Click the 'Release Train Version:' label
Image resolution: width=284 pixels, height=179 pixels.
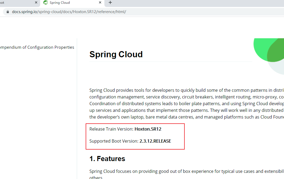[111, 129]
